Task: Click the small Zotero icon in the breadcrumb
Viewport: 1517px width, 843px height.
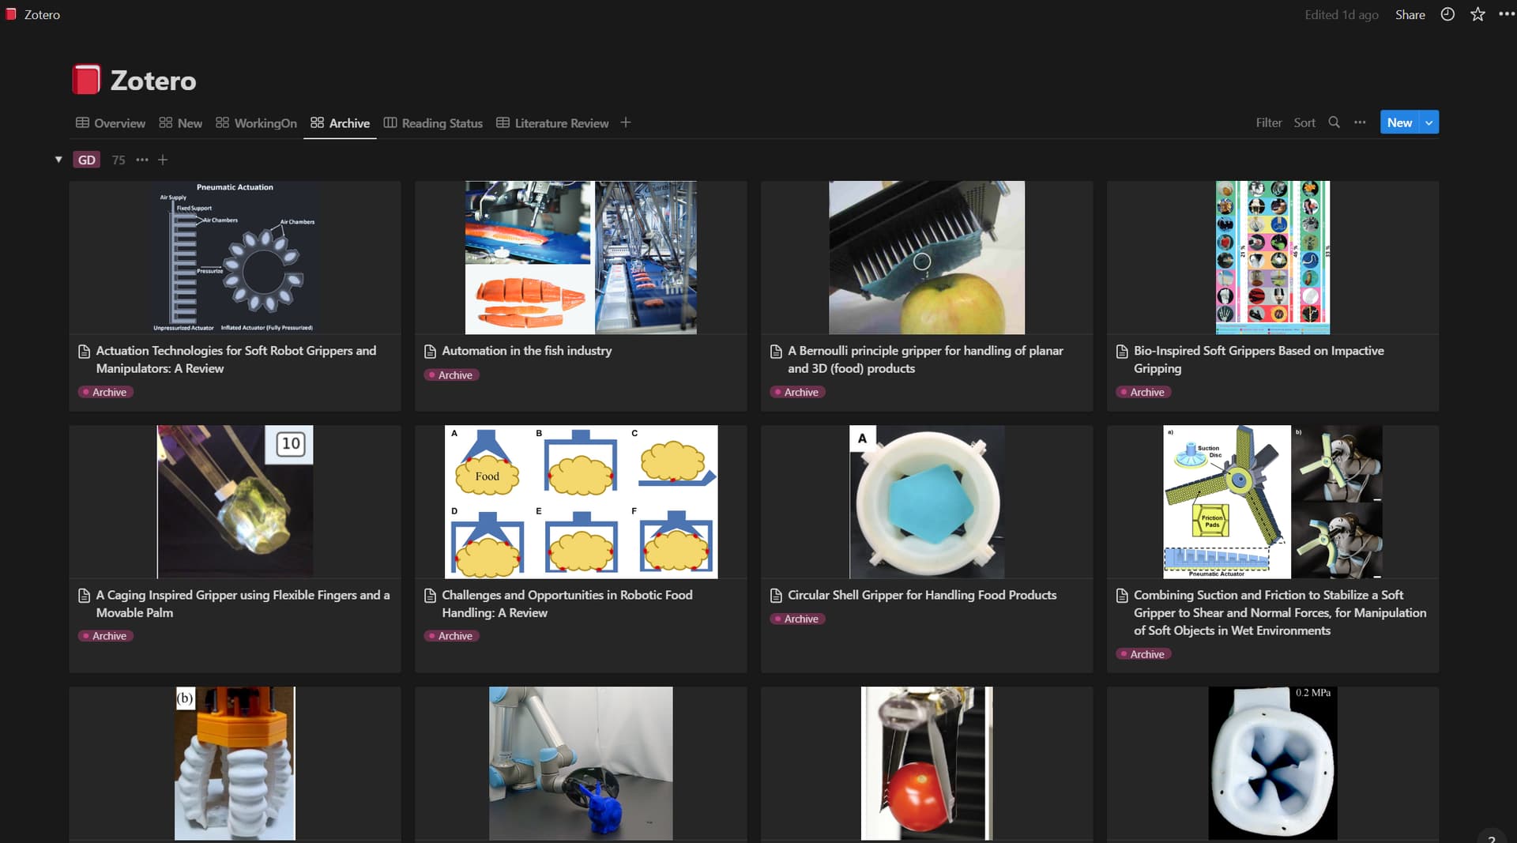Action: click(11, 14)
